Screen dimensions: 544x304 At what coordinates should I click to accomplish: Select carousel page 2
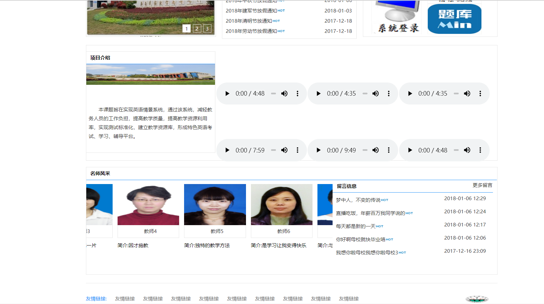click(x=197, y=29)
